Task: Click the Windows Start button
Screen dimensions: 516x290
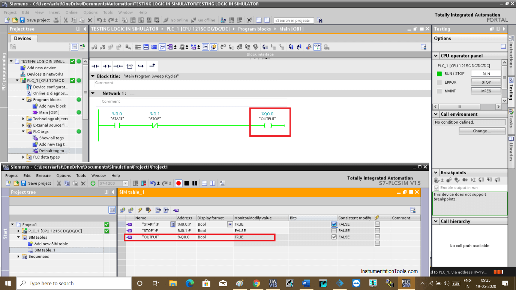Action: (8, 283)
